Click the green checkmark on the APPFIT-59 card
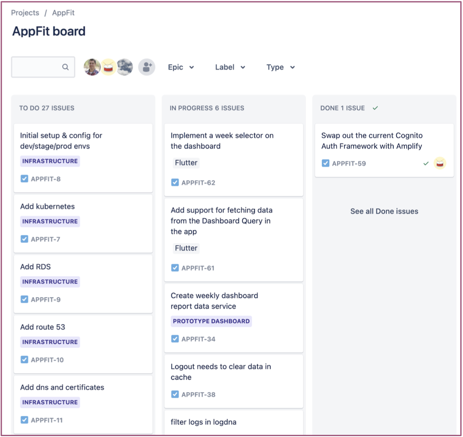Image resolution: width=463 pixels, height=437 pixels. (x=426, y=163)
